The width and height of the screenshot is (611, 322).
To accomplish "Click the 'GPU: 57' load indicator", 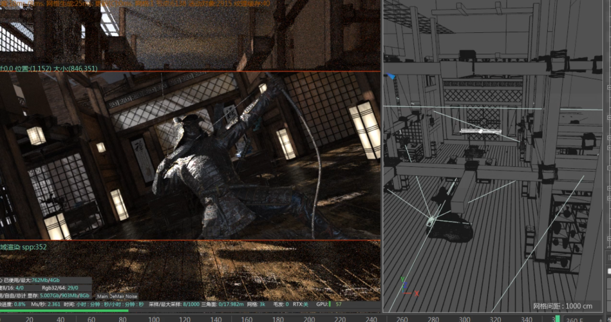I will [329, 304].
